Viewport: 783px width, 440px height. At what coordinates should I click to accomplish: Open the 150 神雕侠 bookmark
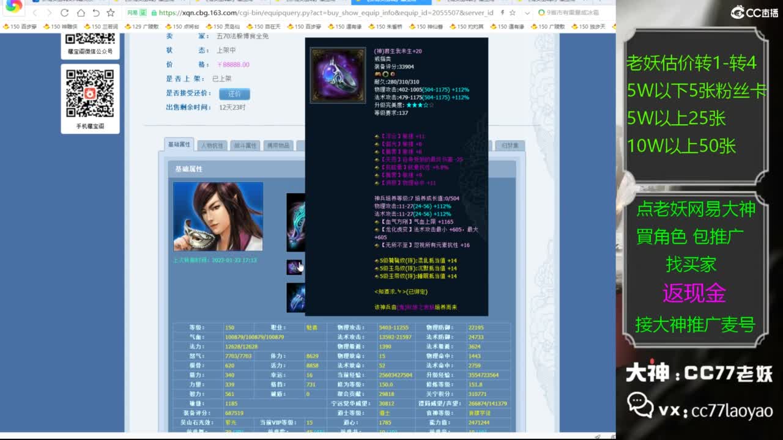[60, 27]
